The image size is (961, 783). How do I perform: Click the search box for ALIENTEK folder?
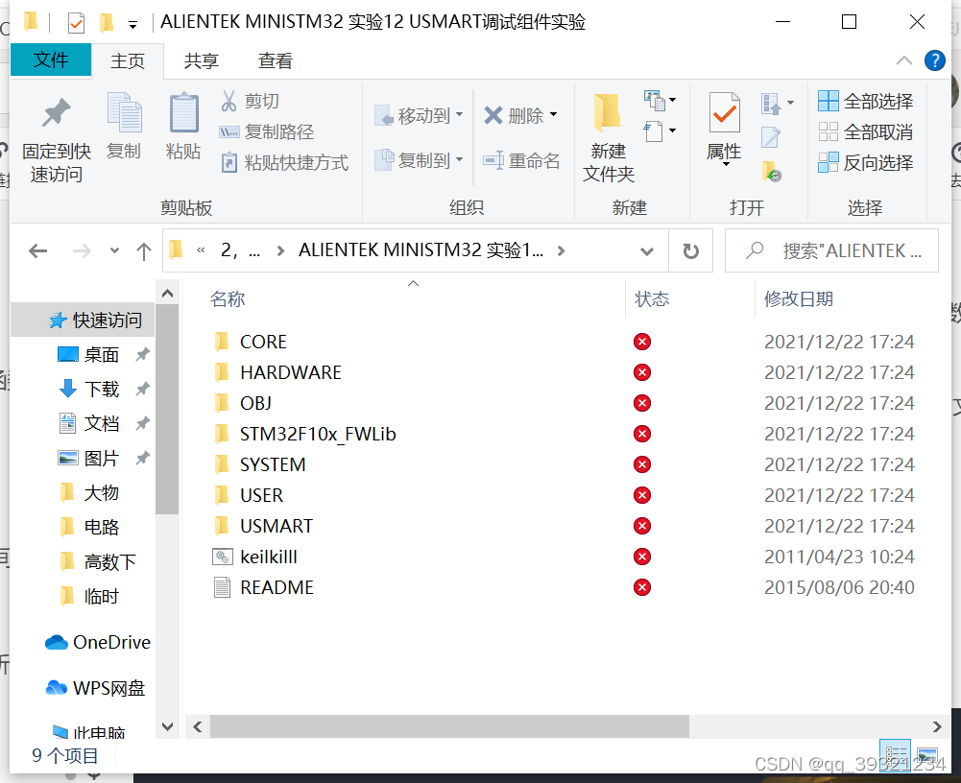pos(831,250)
